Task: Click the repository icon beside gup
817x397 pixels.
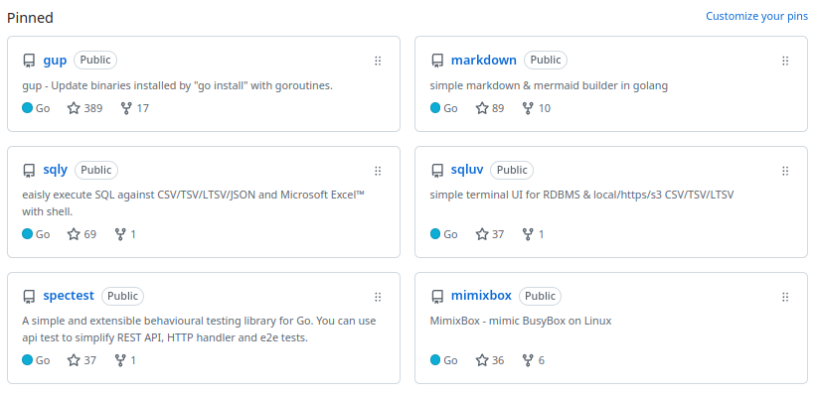Action: point(29,61)
